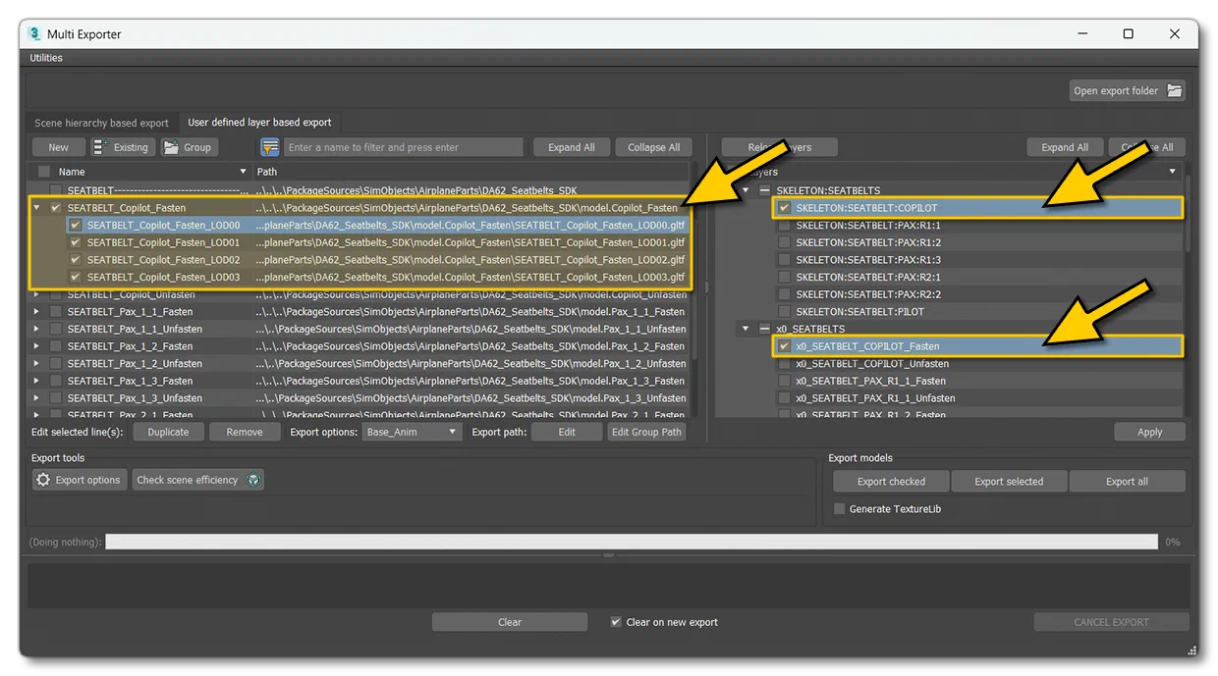Click the Export options button

pos(80,480)
